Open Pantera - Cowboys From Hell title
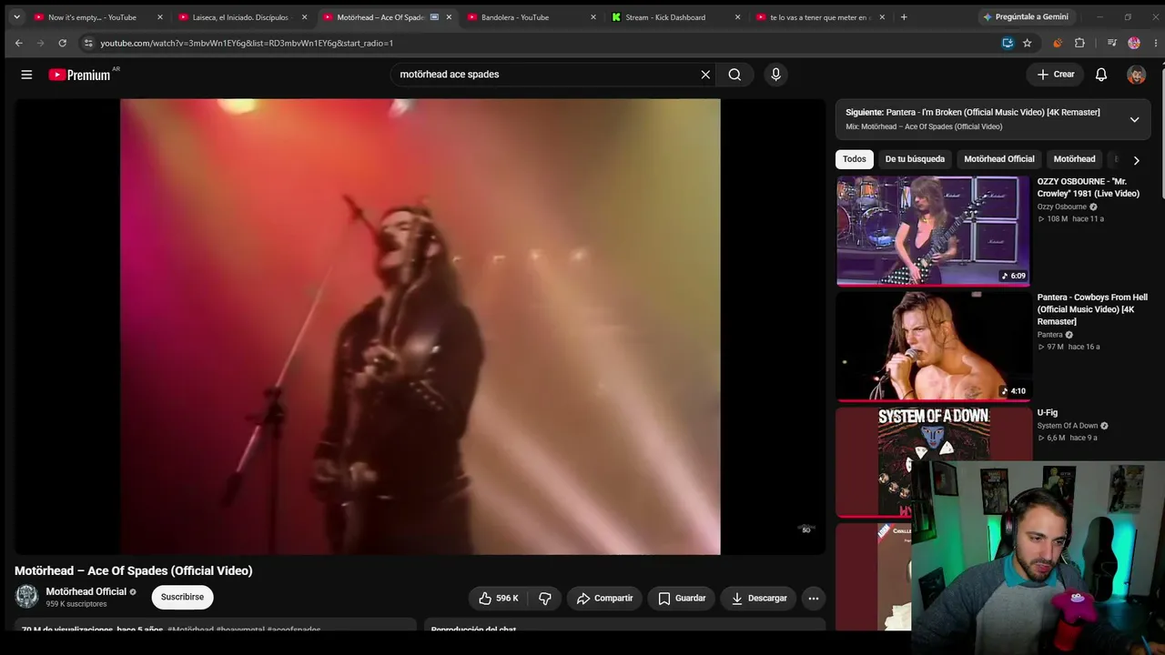The width and height of the screenshot is (1165, 655). [1092, 309]
